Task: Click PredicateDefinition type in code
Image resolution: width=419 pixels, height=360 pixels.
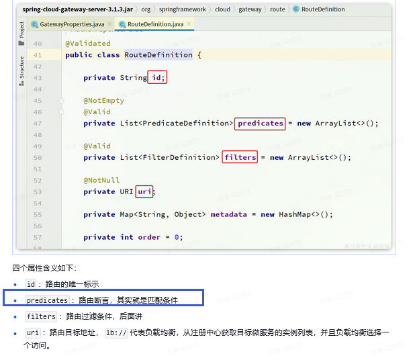Action: pyautogui.click(x=185, y=123)
